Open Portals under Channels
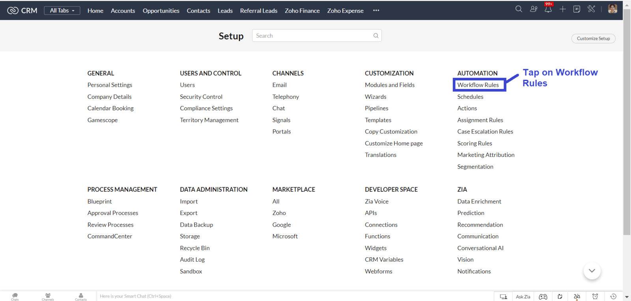This screenshot has width=631, height=301. 282,131
